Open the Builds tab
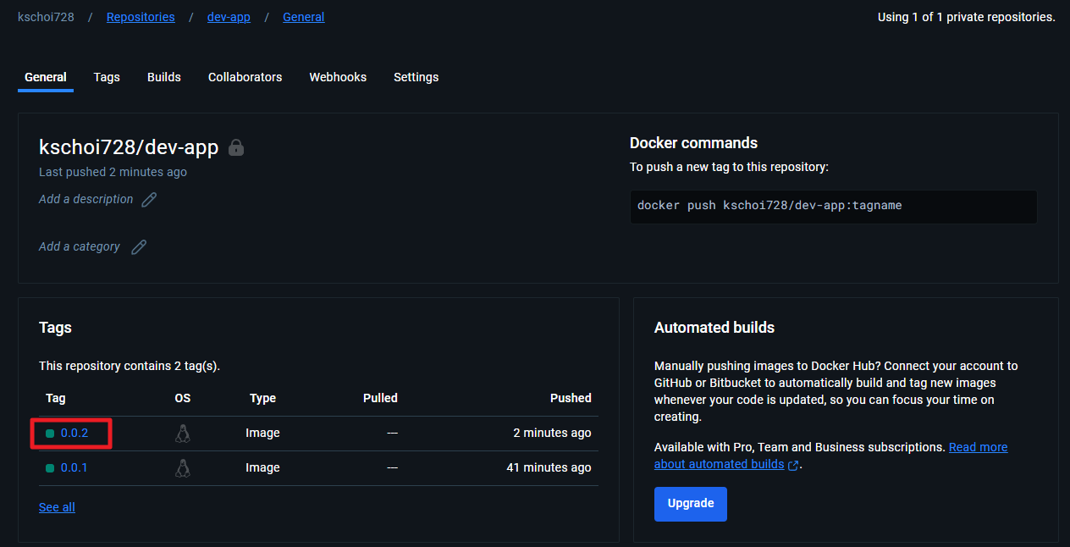 164,77
